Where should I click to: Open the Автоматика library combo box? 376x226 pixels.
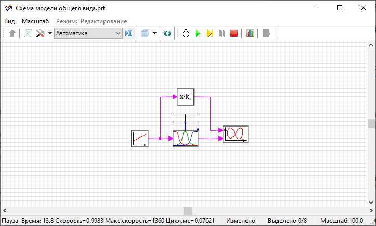(x=88, y=33)
